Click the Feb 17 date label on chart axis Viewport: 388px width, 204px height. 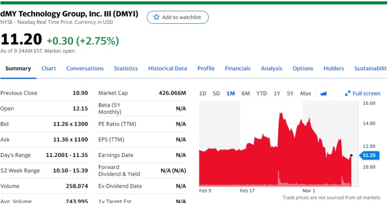pyautogui.click(x=247, y=190)
